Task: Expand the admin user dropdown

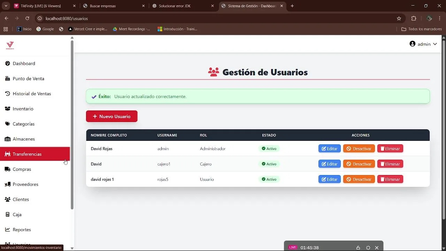Action: tap(423, 44)
